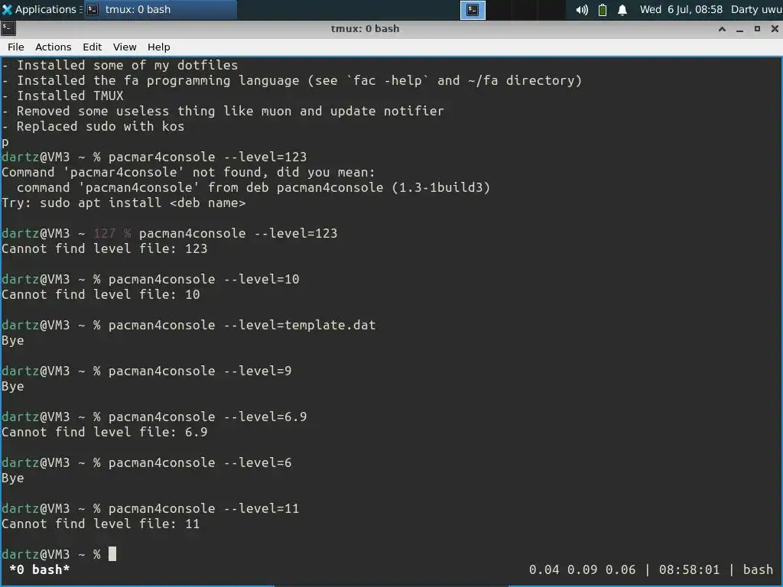Click the output 'Cannot find level file: 123'
The image size is (783, 587).
coord(104,248)
